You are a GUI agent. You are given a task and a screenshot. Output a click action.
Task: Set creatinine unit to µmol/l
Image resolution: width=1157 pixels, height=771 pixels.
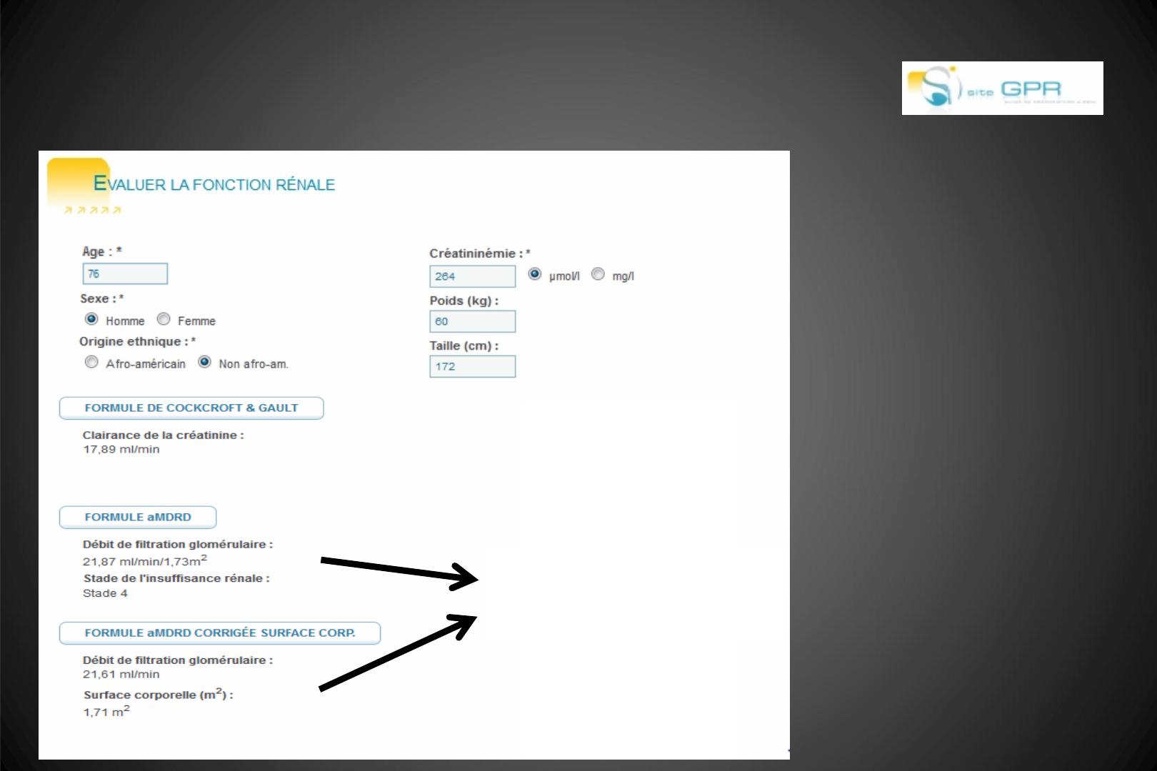click(x=534, y=274)
